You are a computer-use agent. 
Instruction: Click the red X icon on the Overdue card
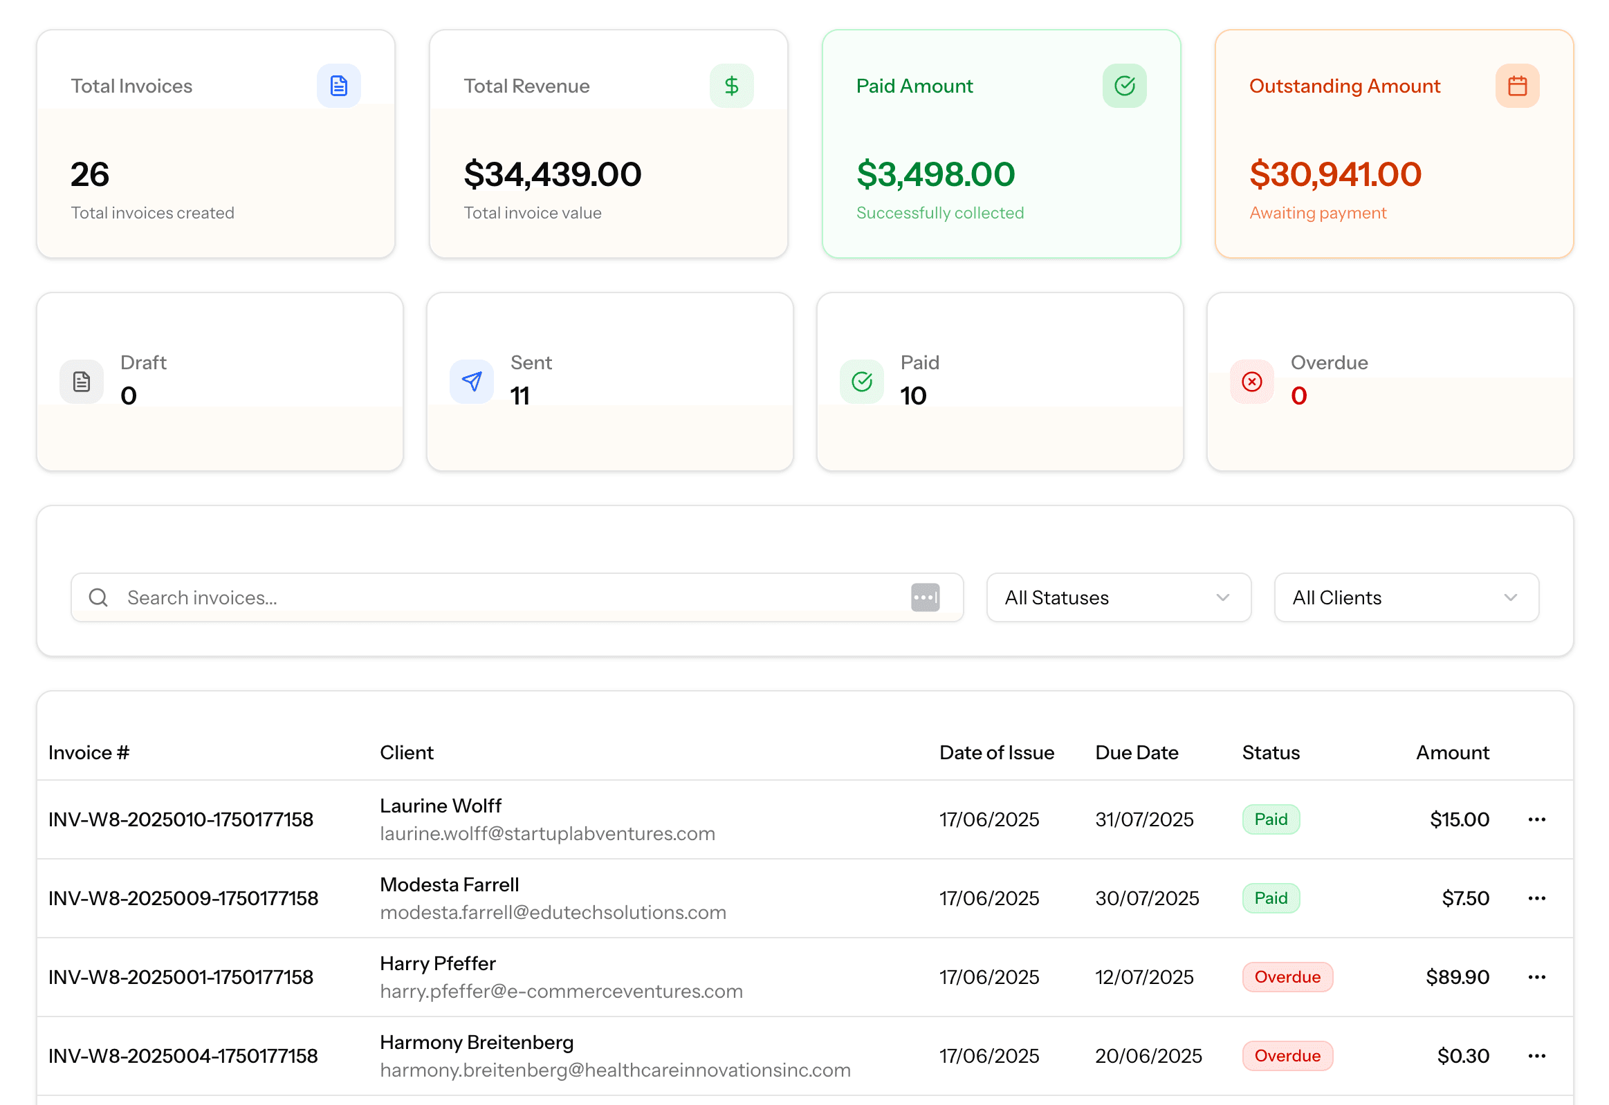1251,382
